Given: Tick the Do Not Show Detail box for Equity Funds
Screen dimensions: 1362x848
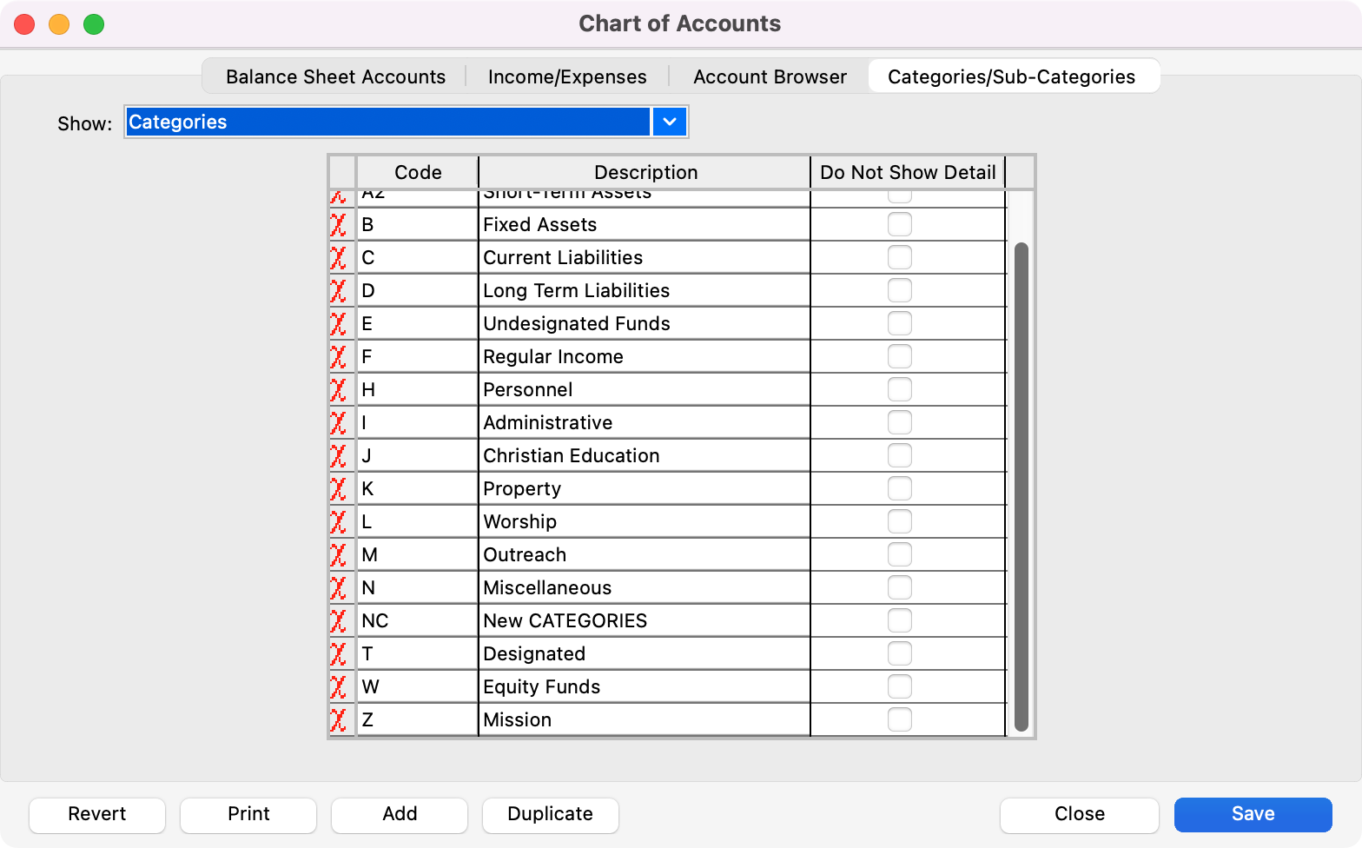Looking at the screenshot, I should point(899,686).
